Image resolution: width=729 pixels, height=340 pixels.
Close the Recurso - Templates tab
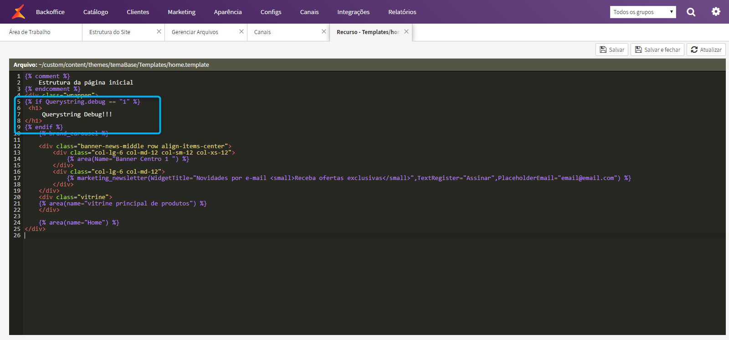406,31
